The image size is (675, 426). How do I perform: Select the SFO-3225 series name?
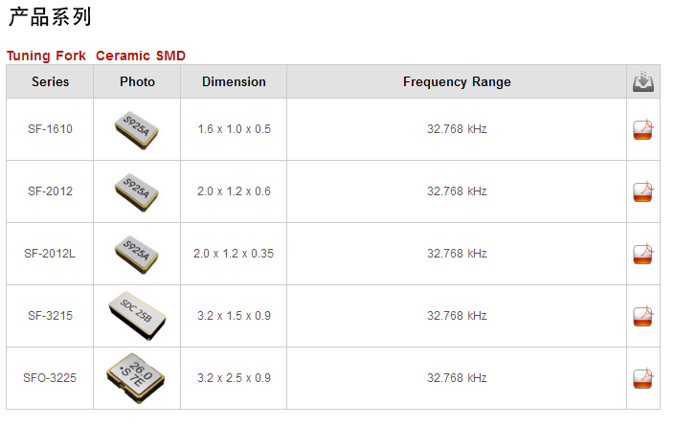(x=50, y=378)
